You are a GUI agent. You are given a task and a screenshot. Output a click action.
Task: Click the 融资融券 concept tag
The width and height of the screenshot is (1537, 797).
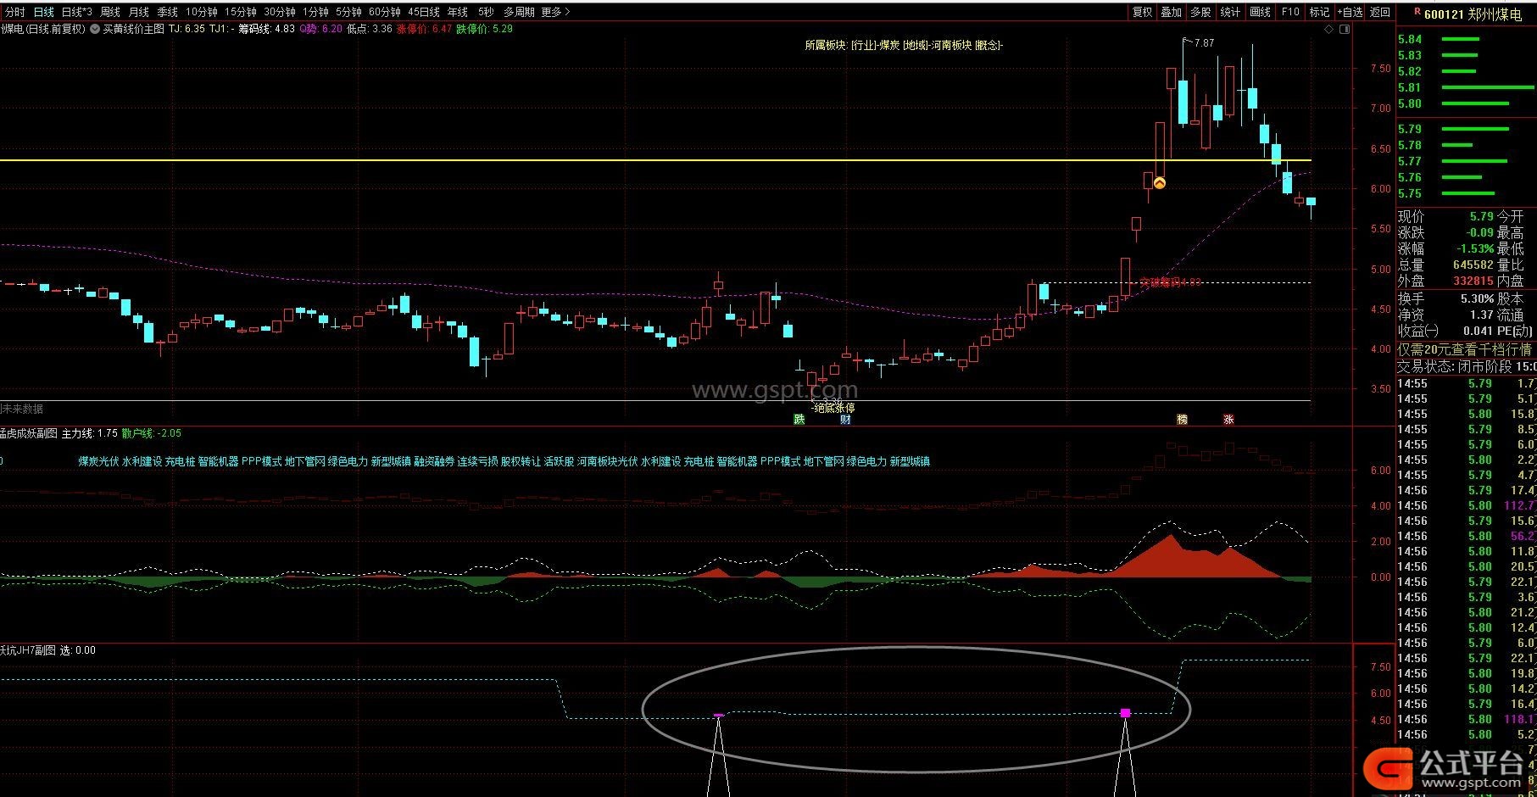[x=434, y=461]
